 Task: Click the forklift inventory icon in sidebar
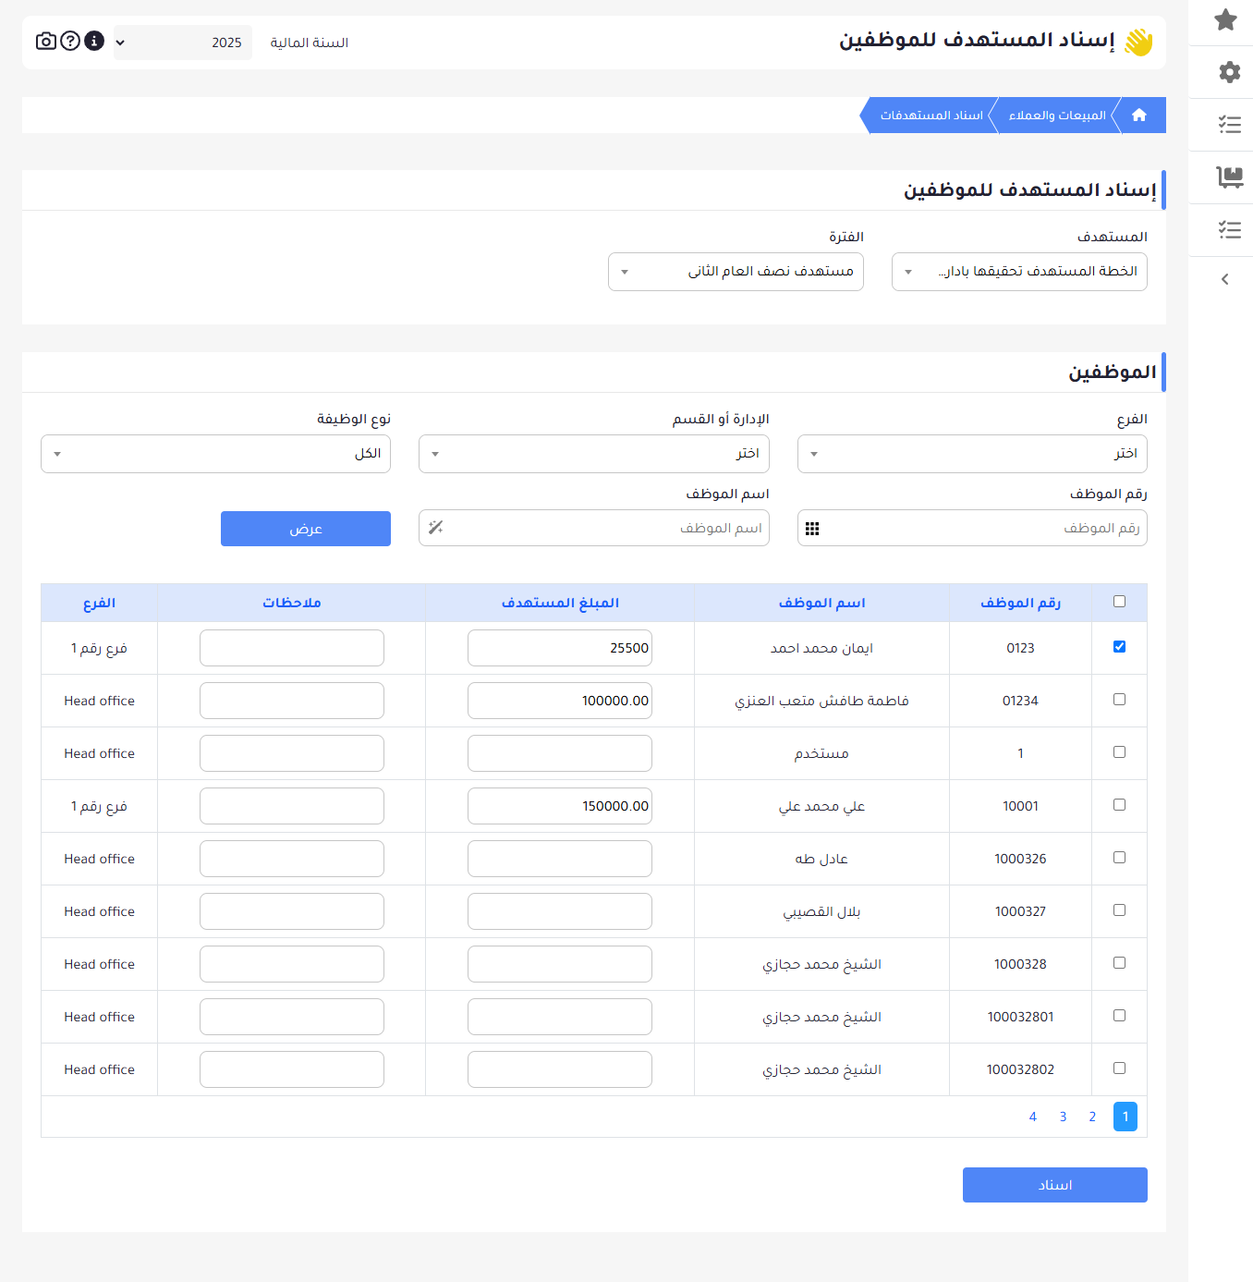[x=1229, y=177]
